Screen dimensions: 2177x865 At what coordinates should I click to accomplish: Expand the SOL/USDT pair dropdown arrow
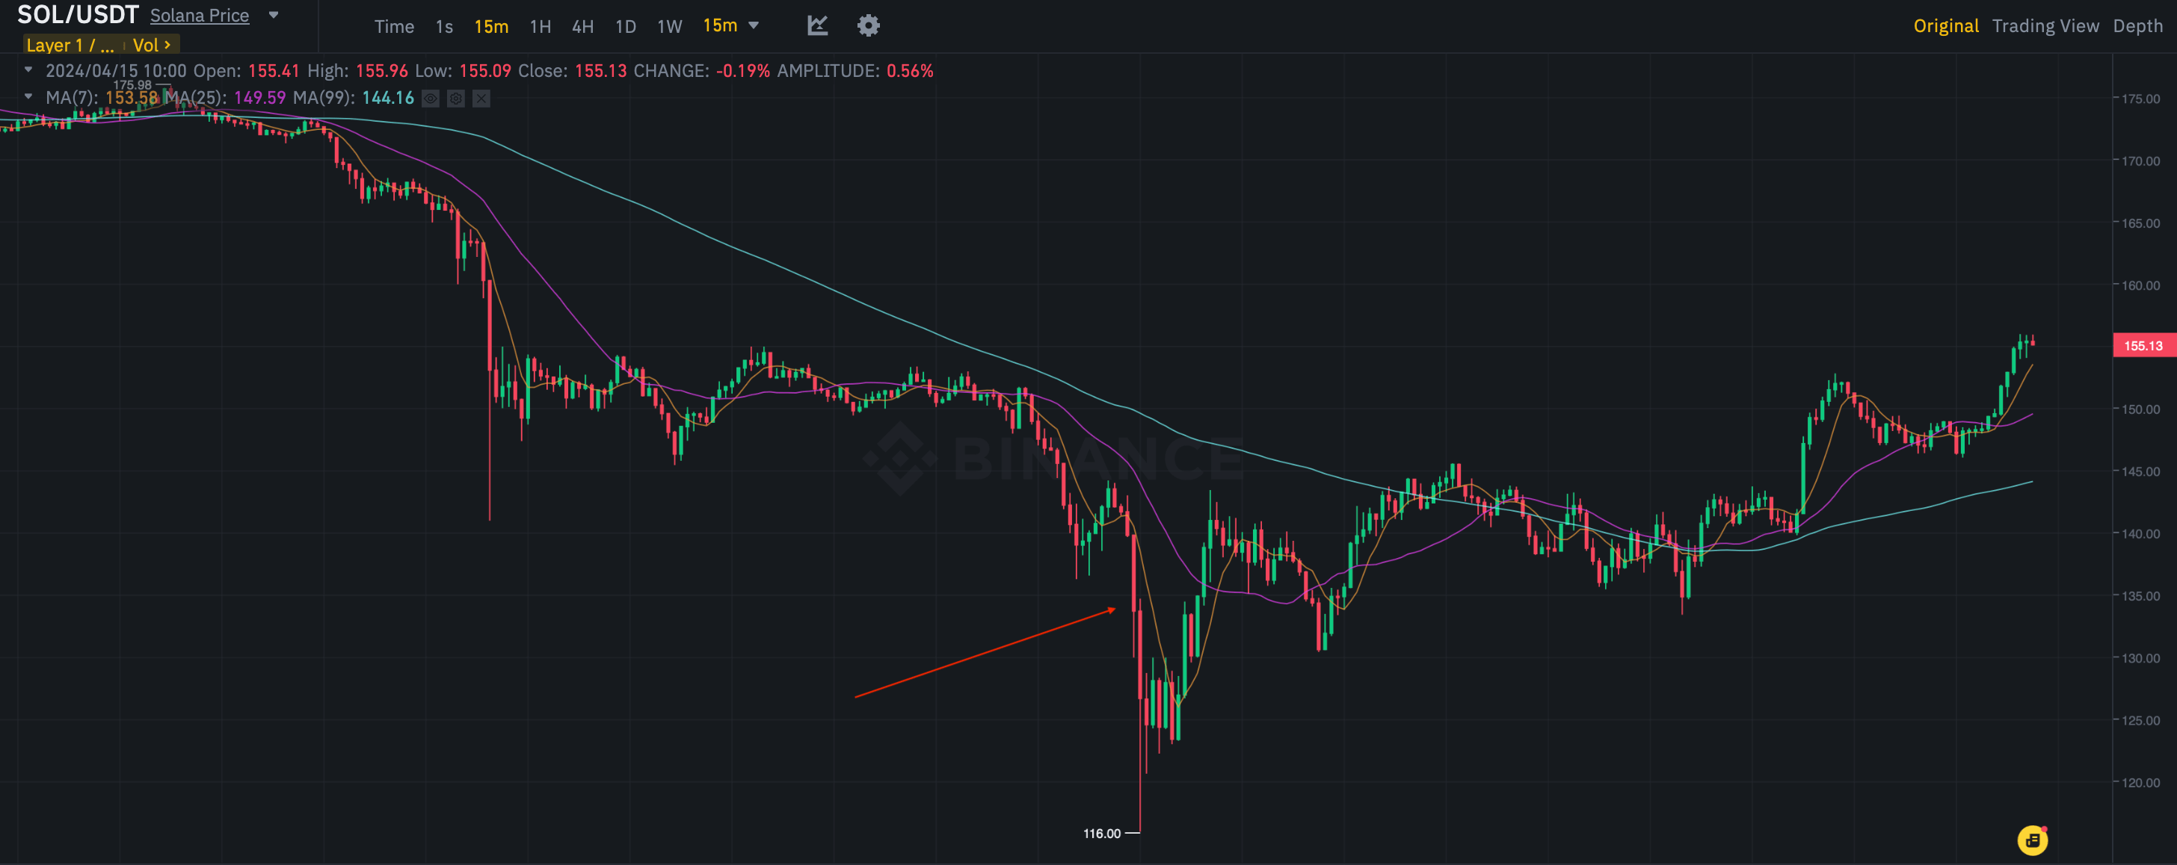click(x=273, y=15)
